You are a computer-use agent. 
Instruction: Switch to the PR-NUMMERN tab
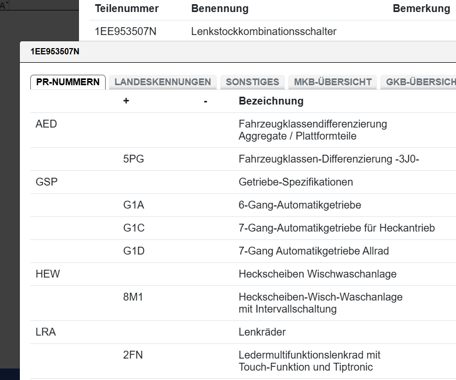tap(68, 82)
